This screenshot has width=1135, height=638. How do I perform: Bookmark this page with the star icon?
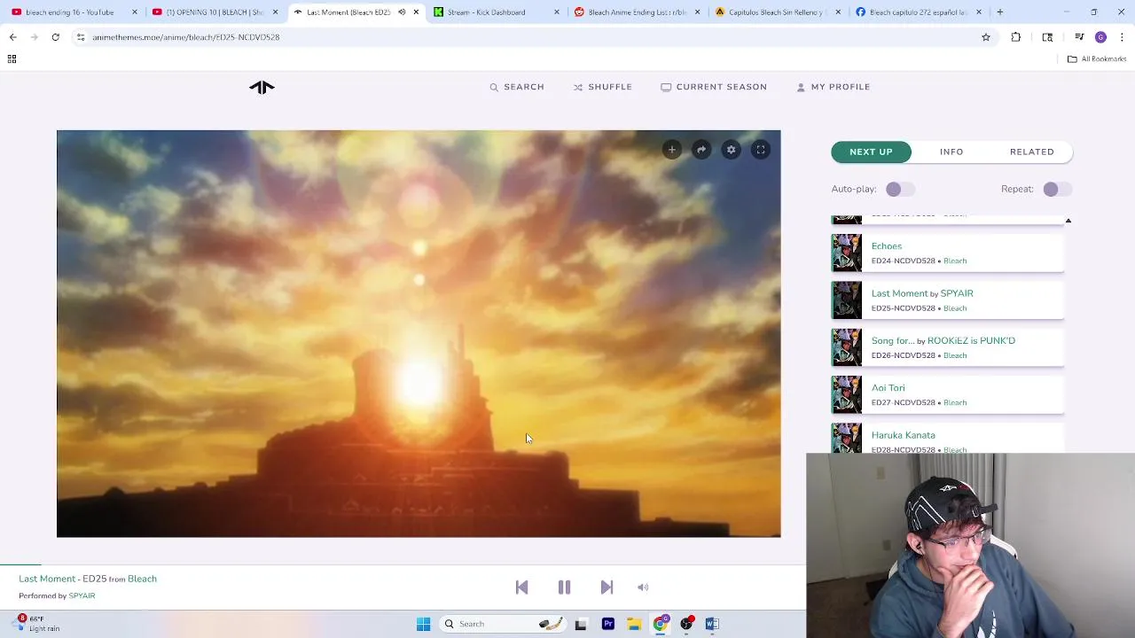pyautogui.click(x=985, y=37)
